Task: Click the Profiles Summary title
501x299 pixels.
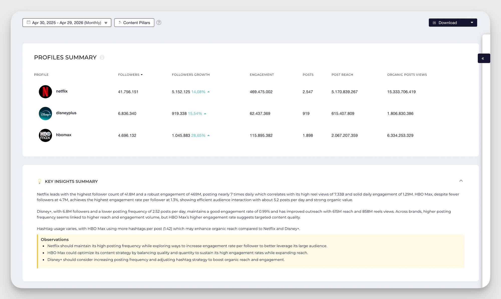Action: [x=65, y=57]
